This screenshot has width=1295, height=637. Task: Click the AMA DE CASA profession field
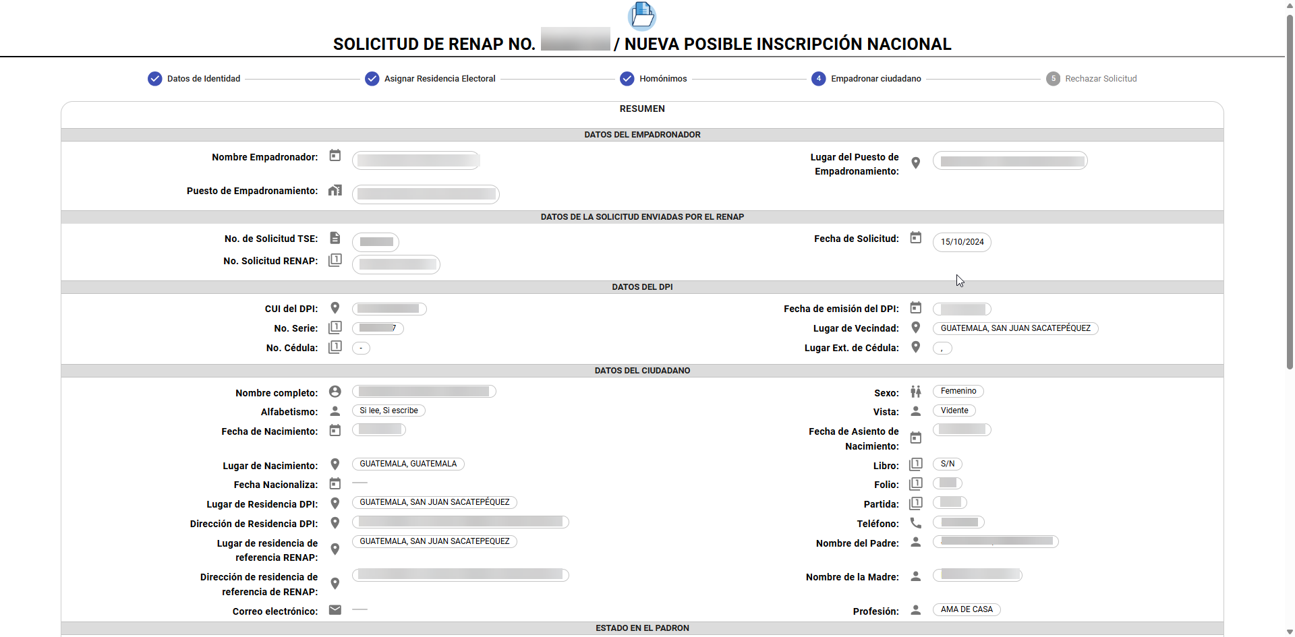966,609
